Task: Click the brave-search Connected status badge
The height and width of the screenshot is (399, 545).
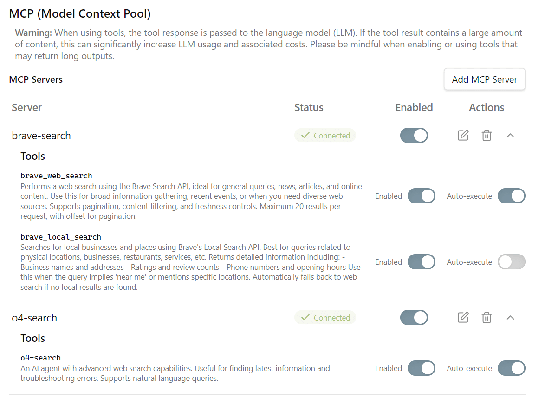Action: (x=325, y=136)
